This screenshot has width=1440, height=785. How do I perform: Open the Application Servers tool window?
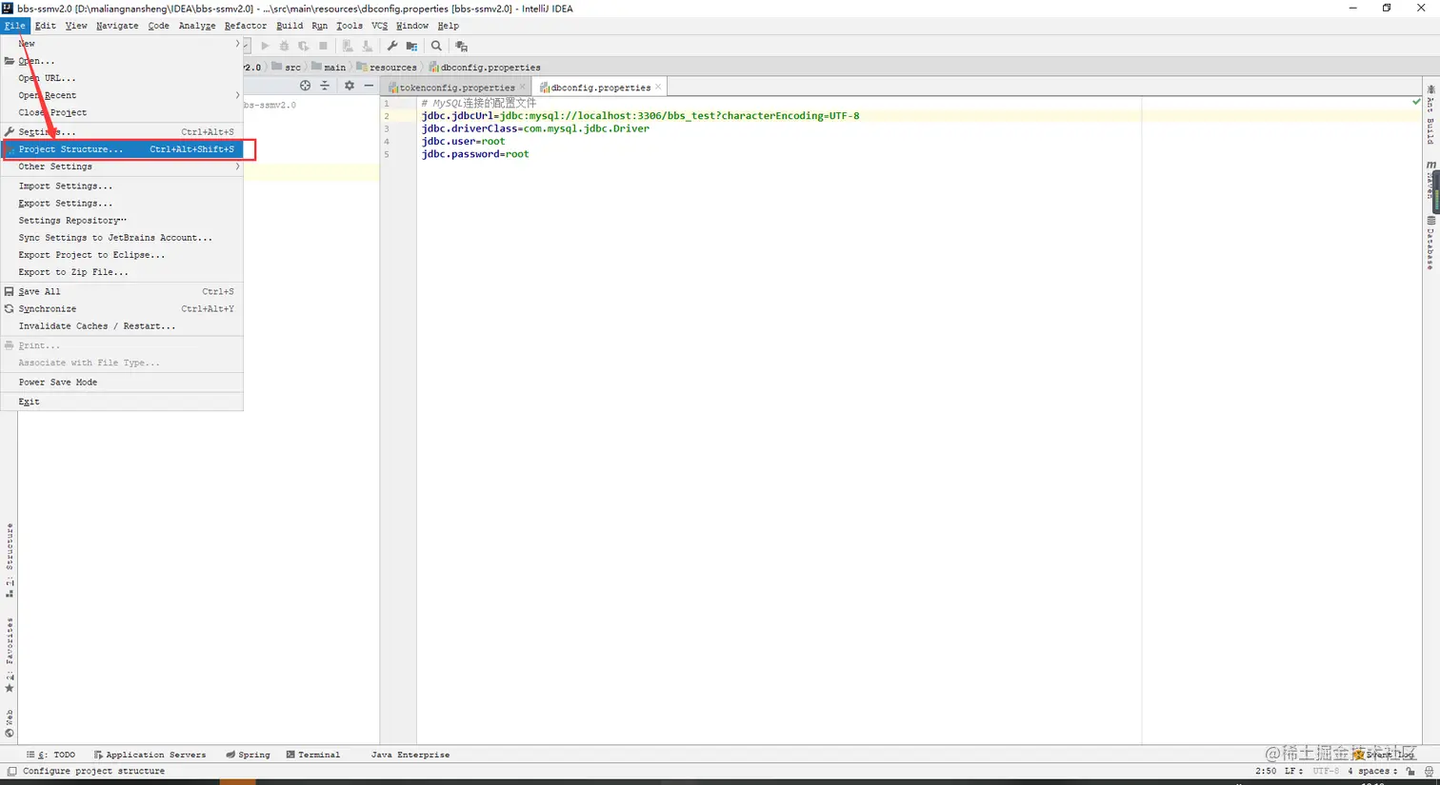point(150,755)
